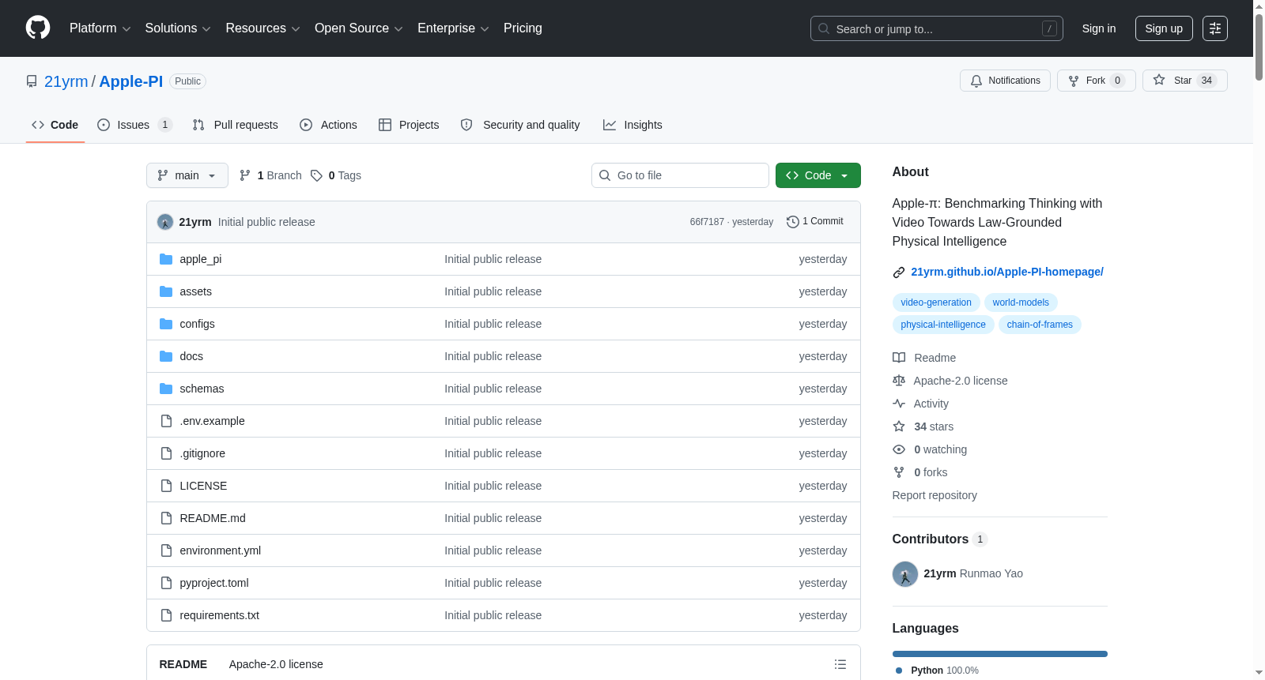Click the pulse icon next to Activity
This screenshot has height=680, width=1265.
(899, 404)
